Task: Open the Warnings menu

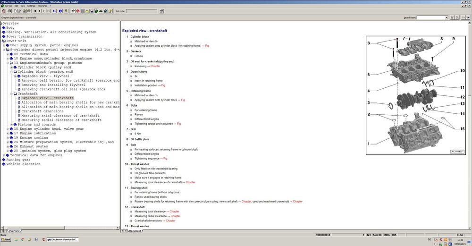Action: 42,6
